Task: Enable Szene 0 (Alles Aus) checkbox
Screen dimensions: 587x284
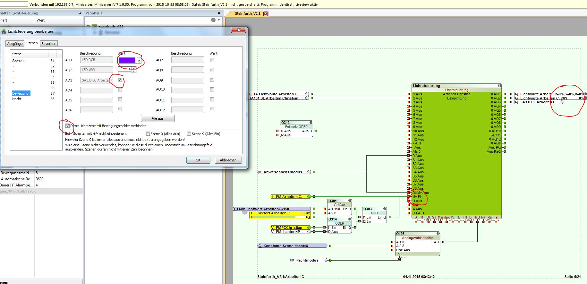Action: coord(148,134)
